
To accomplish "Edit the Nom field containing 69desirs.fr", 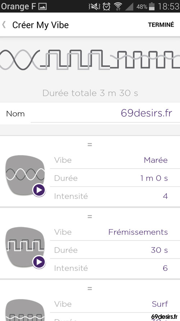I will 105,113.
